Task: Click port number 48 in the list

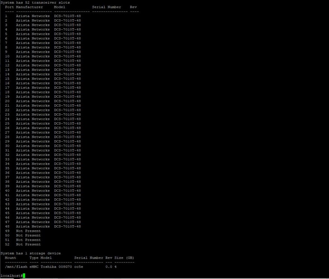Action: 7,226
